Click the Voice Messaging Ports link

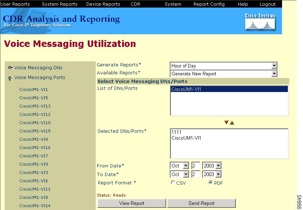pos(40,78)
